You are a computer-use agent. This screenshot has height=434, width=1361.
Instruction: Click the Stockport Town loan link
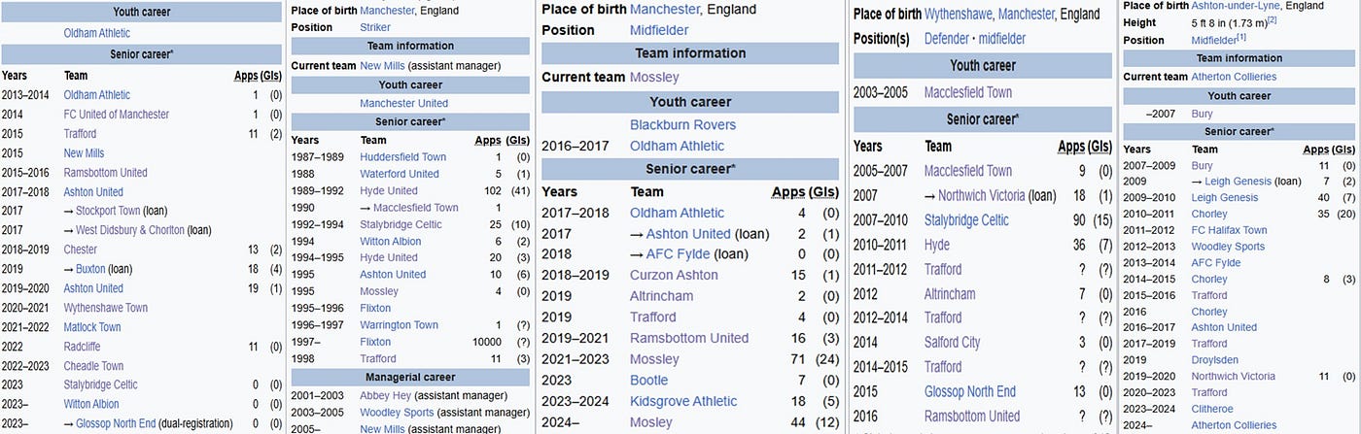(x=108, y=211)
